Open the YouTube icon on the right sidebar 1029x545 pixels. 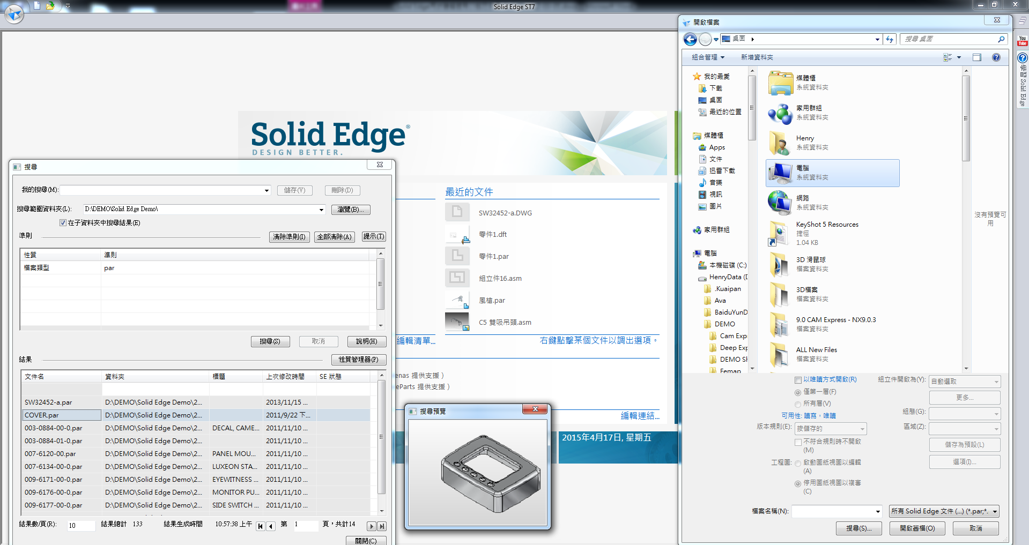click(1022, 41)
